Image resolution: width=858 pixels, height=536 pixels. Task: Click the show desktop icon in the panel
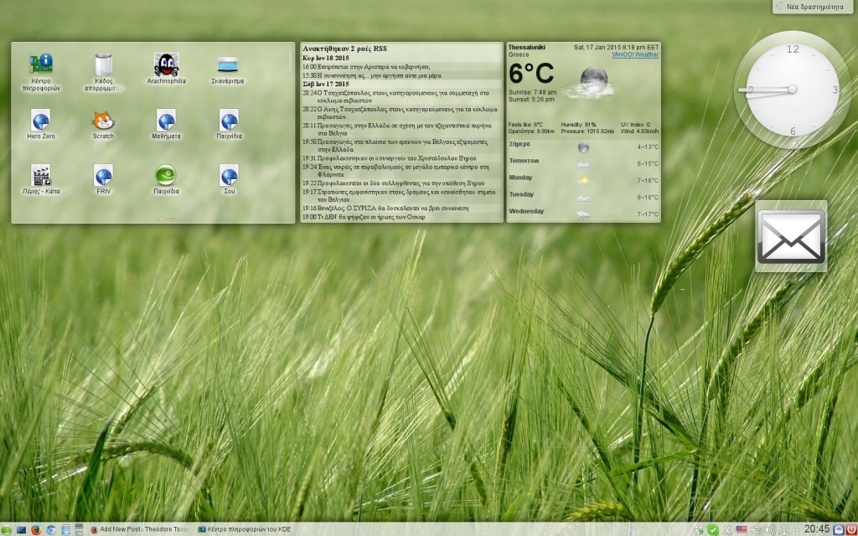coord(21,529)
